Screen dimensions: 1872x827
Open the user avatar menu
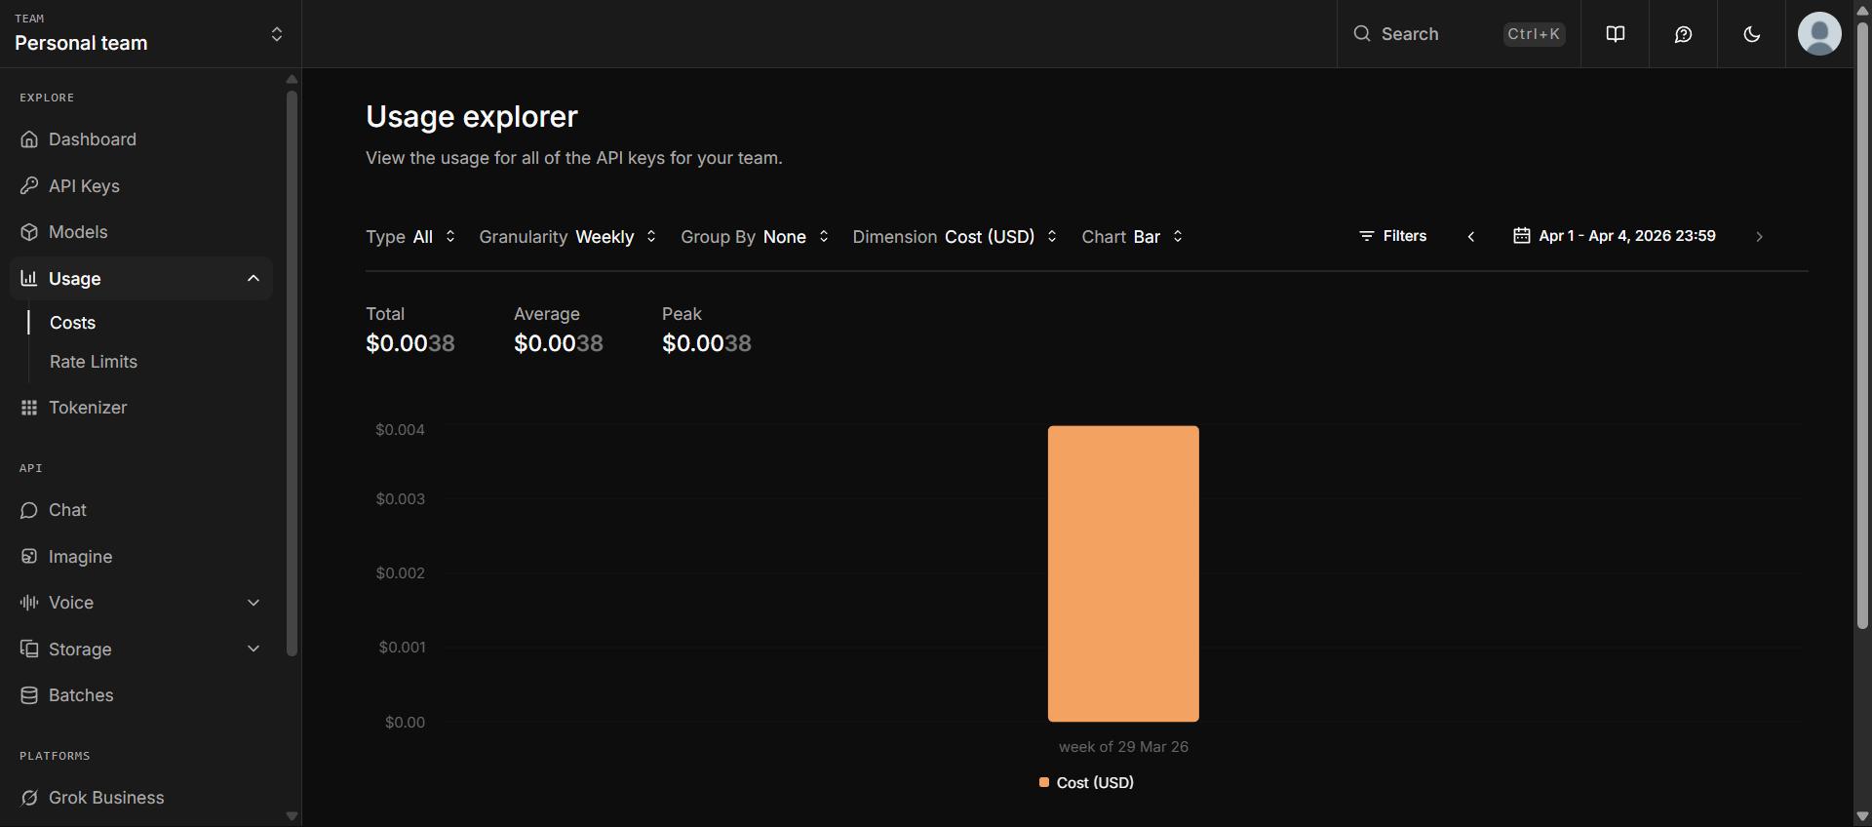1819,34
